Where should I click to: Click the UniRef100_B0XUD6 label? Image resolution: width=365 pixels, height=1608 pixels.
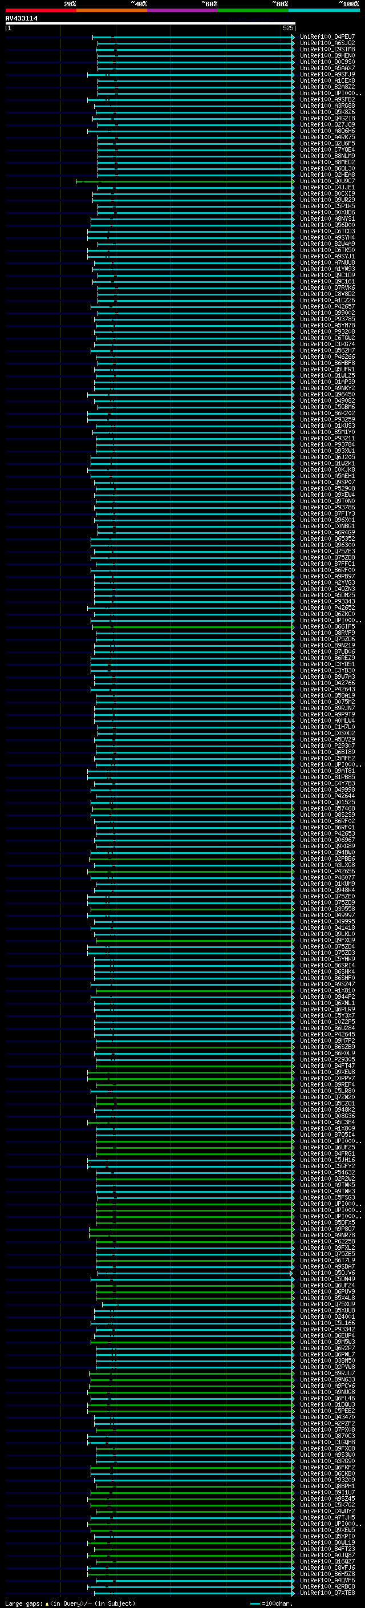tap(327, 212)
